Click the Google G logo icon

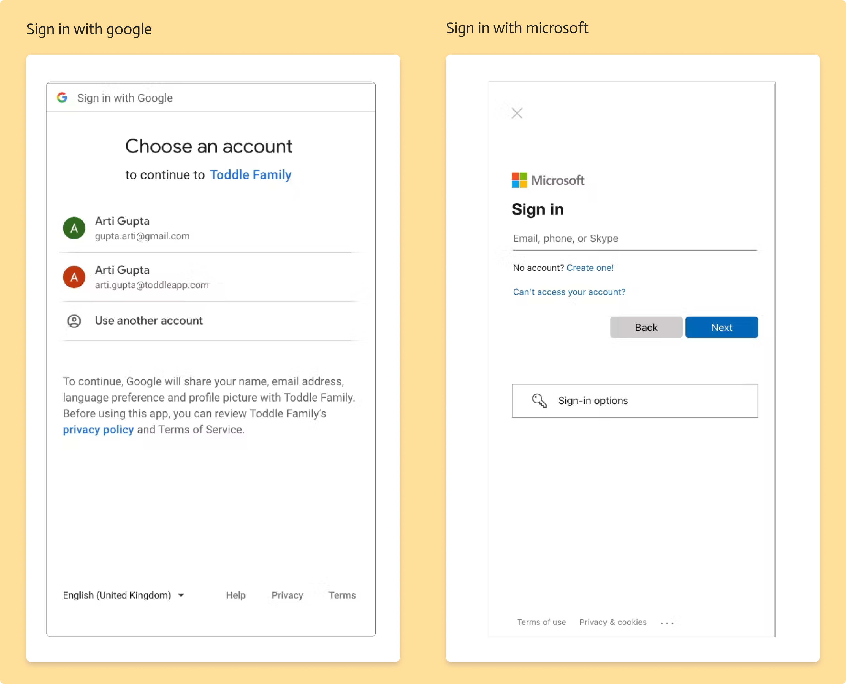pyautogui.click(x=62, y=97)
